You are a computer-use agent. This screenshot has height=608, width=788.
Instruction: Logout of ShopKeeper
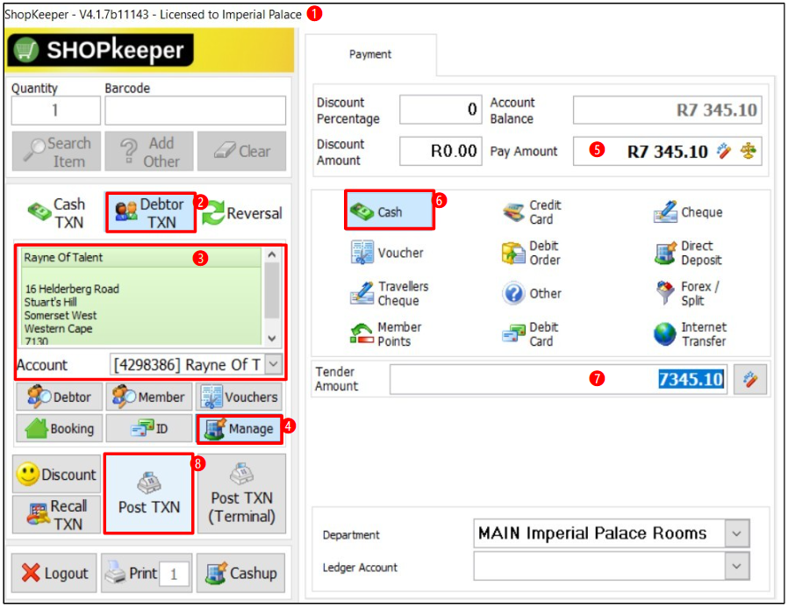click(54, 573)
